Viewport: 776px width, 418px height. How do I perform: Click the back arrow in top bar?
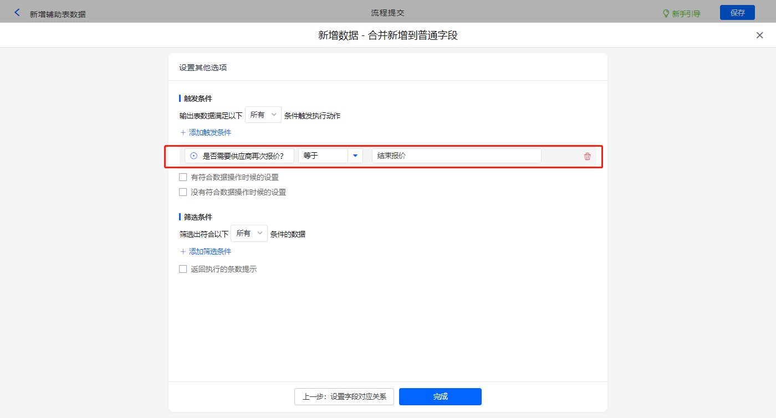[x=17, y=12]
